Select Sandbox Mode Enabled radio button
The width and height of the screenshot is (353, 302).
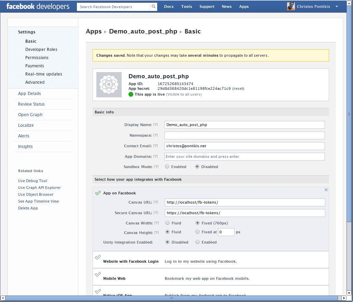(x=167, y=166)
